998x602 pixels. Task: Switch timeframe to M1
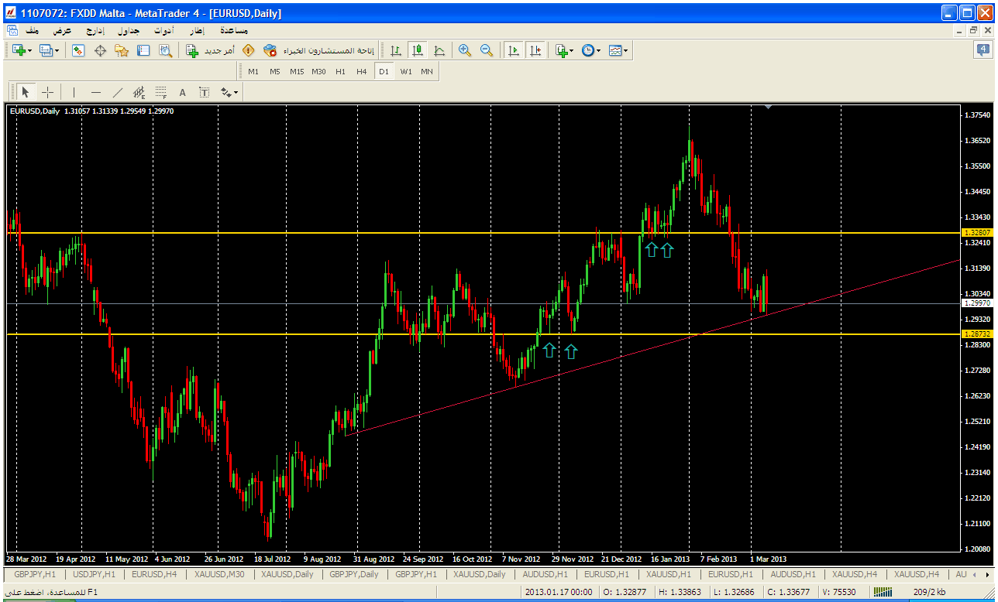click(x=253, y=71)
